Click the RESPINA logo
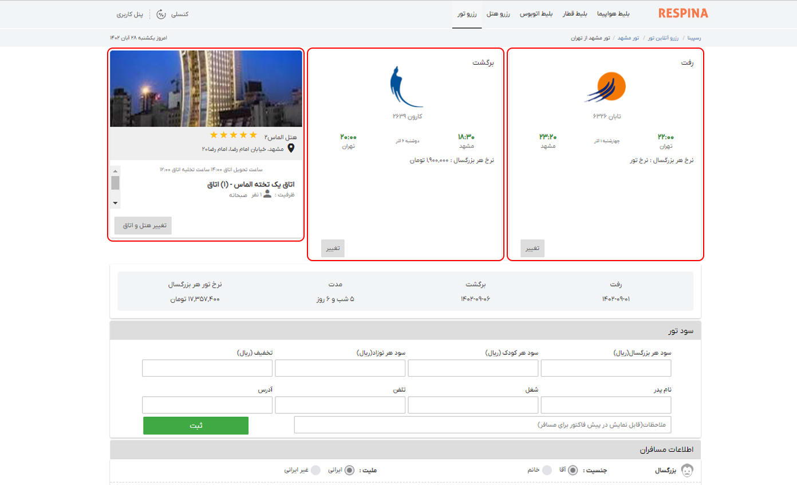This screenshot has height=485, width=797. click(x=683, y=13)
